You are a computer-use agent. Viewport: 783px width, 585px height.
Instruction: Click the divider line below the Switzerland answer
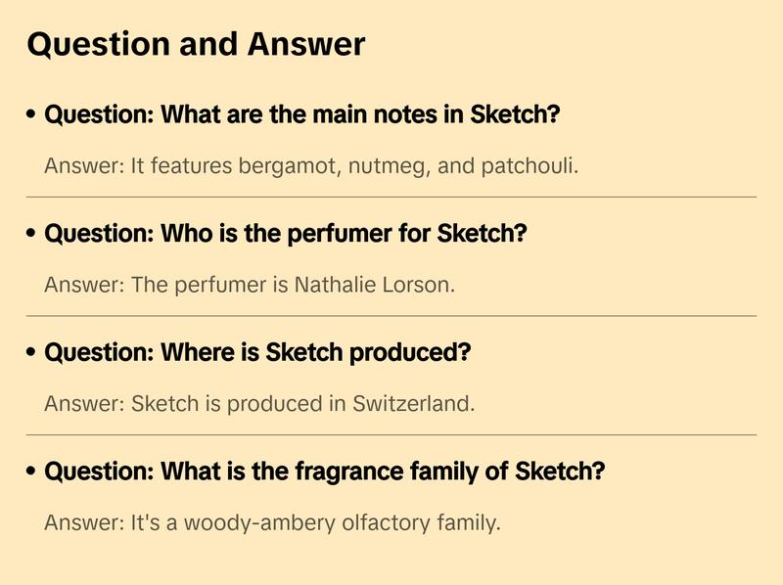pyautogui.click(x=391, y=434)
